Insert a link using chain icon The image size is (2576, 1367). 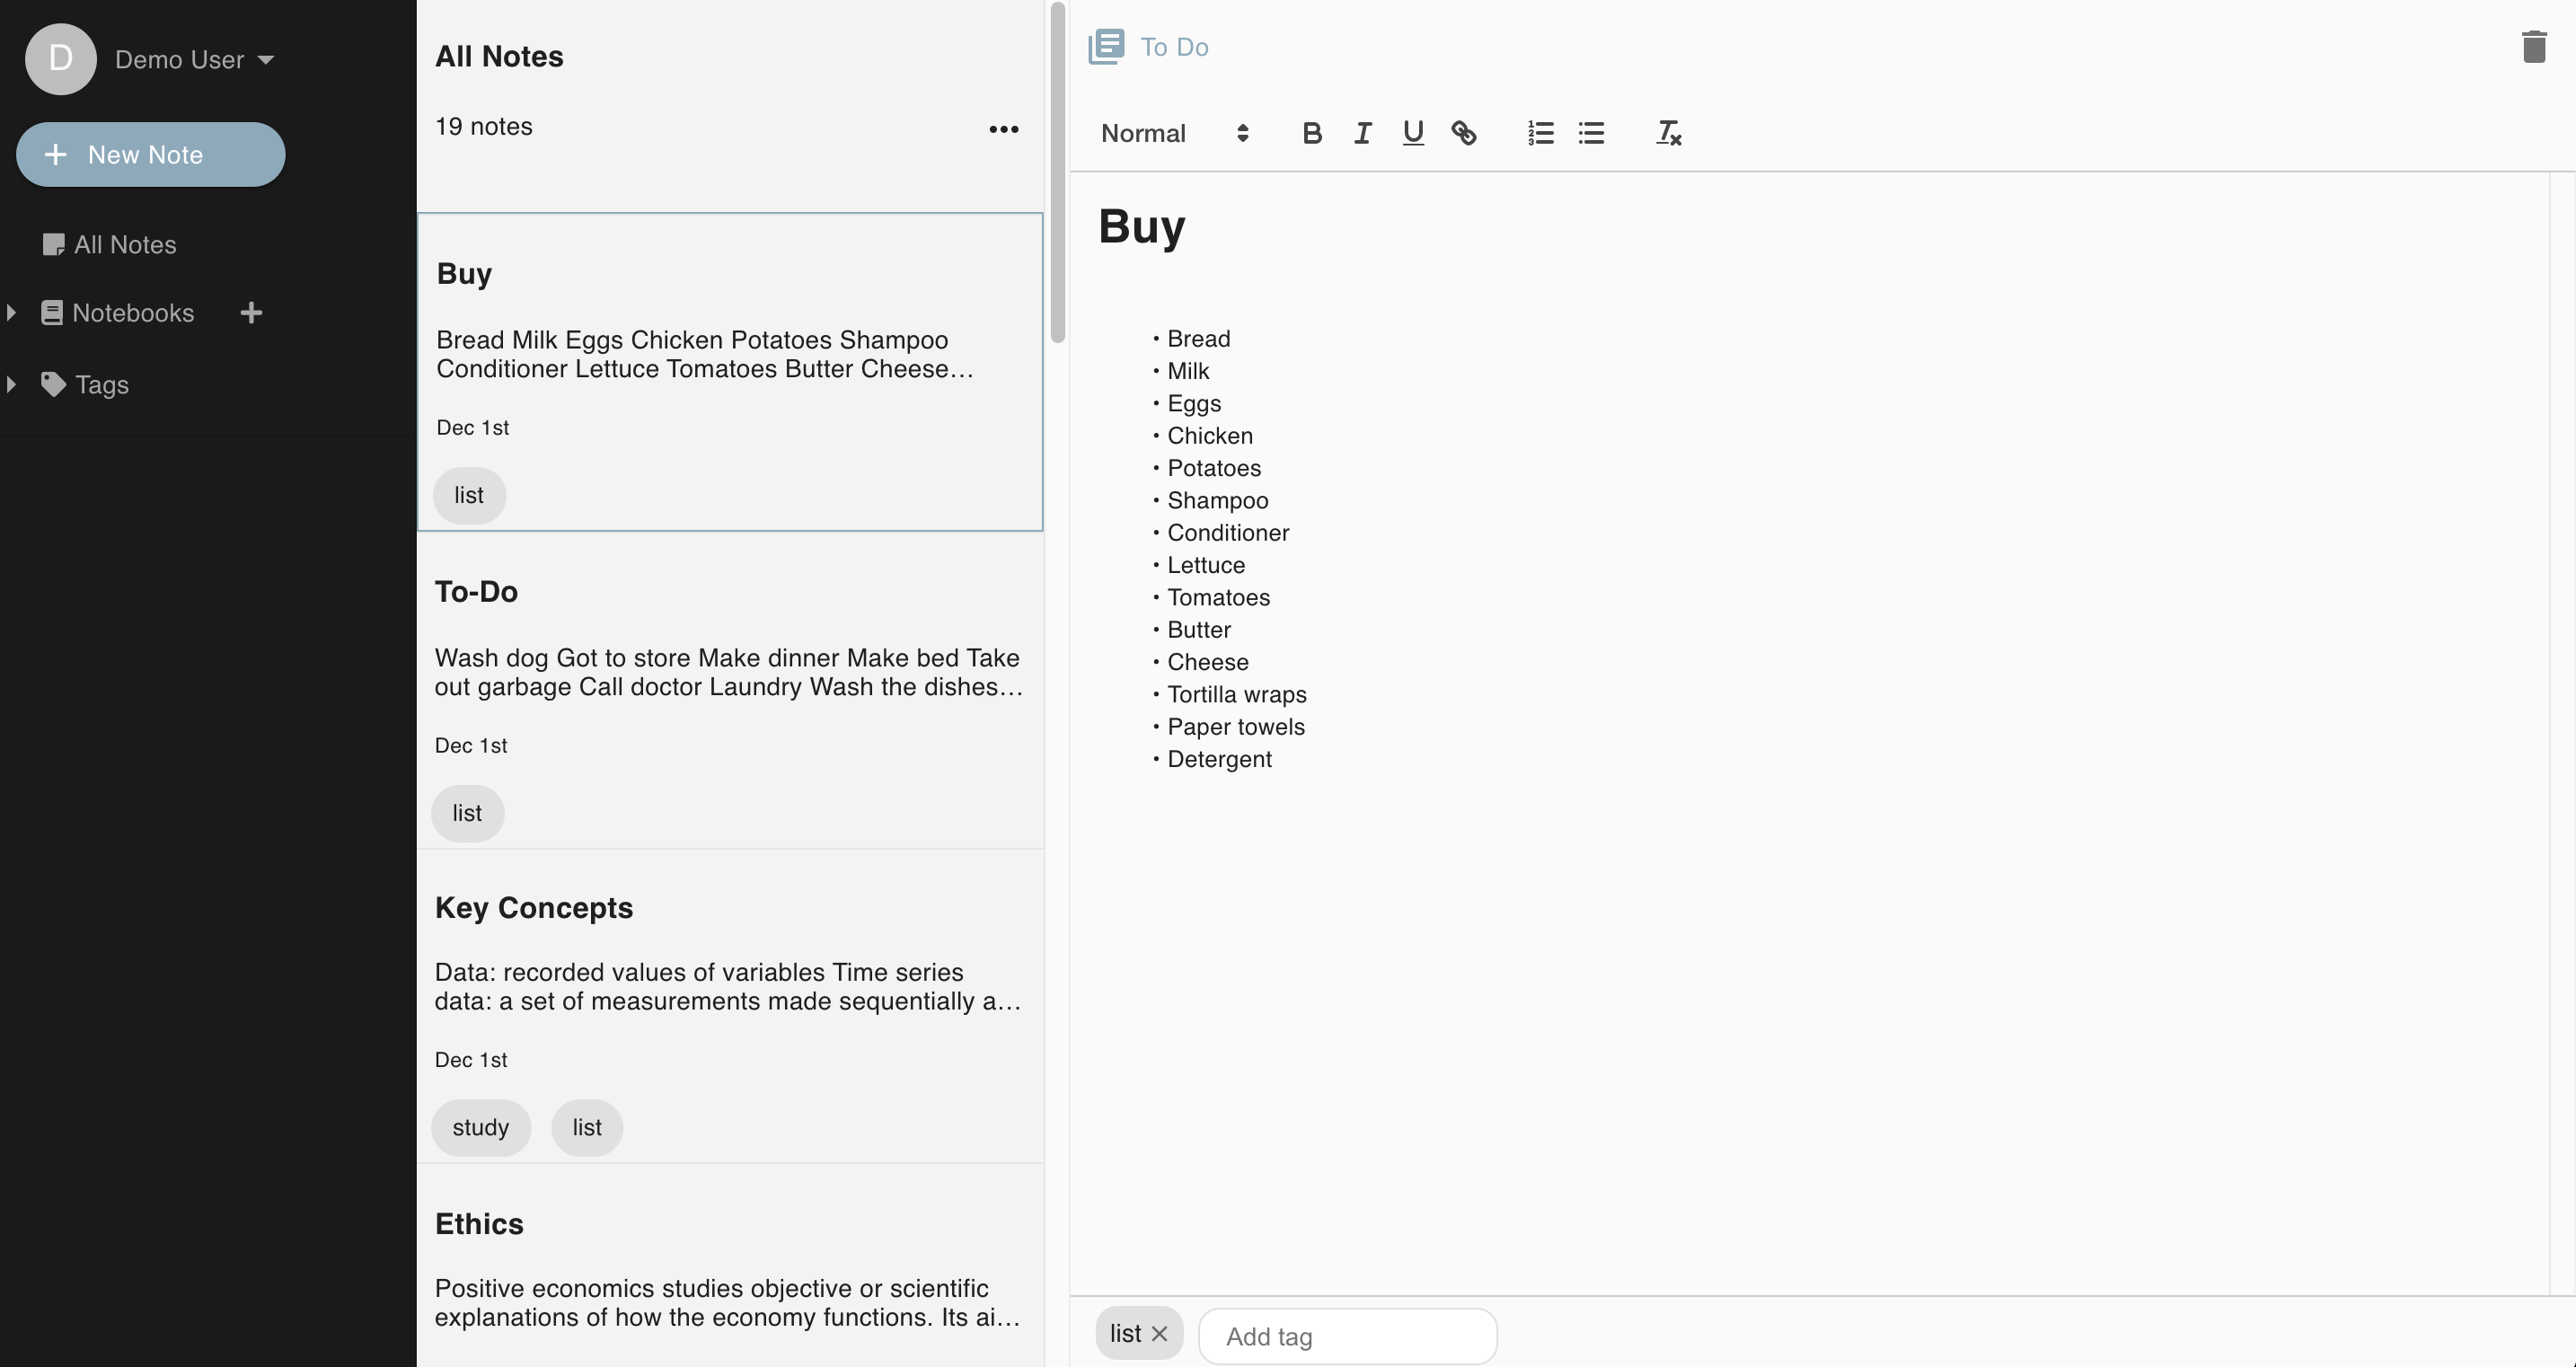[x=1463, y=133]
